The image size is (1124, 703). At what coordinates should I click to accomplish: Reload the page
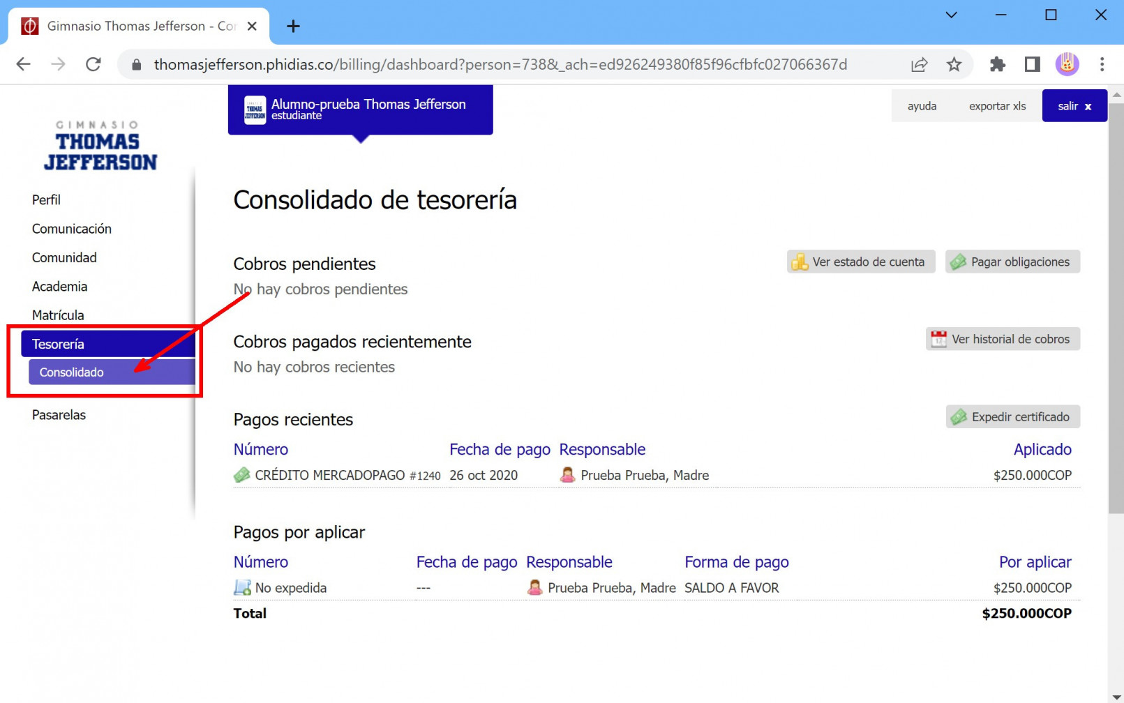(x=93, y=65)
